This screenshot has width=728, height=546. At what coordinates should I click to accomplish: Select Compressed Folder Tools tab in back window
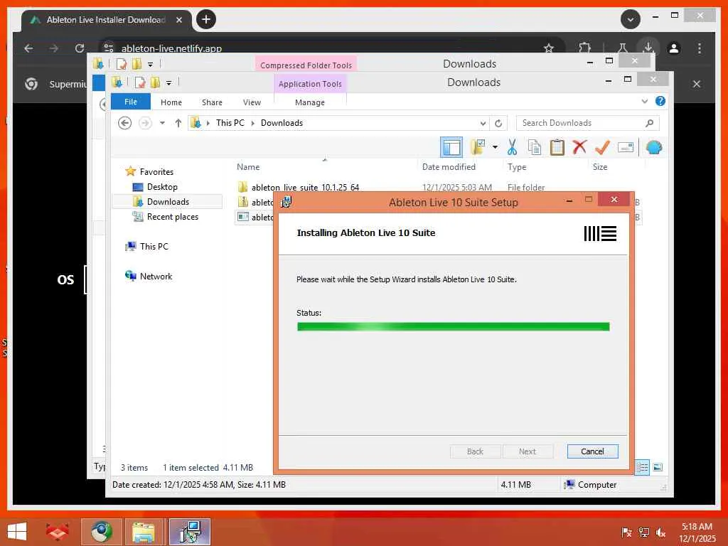tap(306, 65)
